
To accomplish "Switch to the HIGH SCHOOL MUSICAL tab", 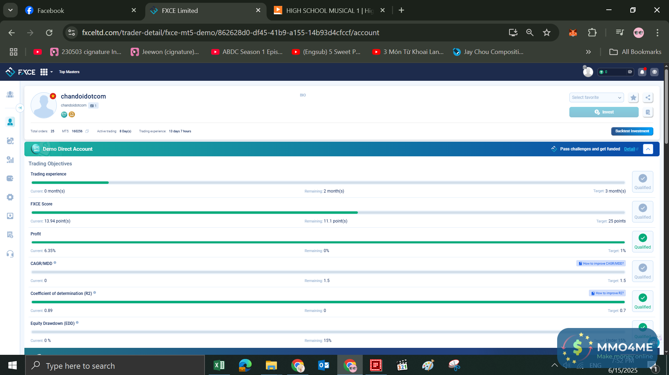I will point(329,10).
